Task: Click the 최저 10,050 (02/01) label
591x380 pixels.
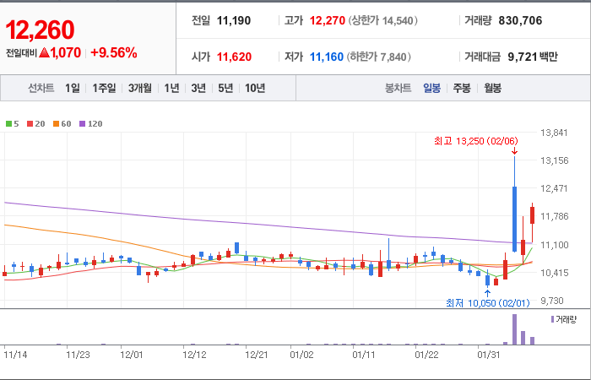Action: tap(488, 303)
